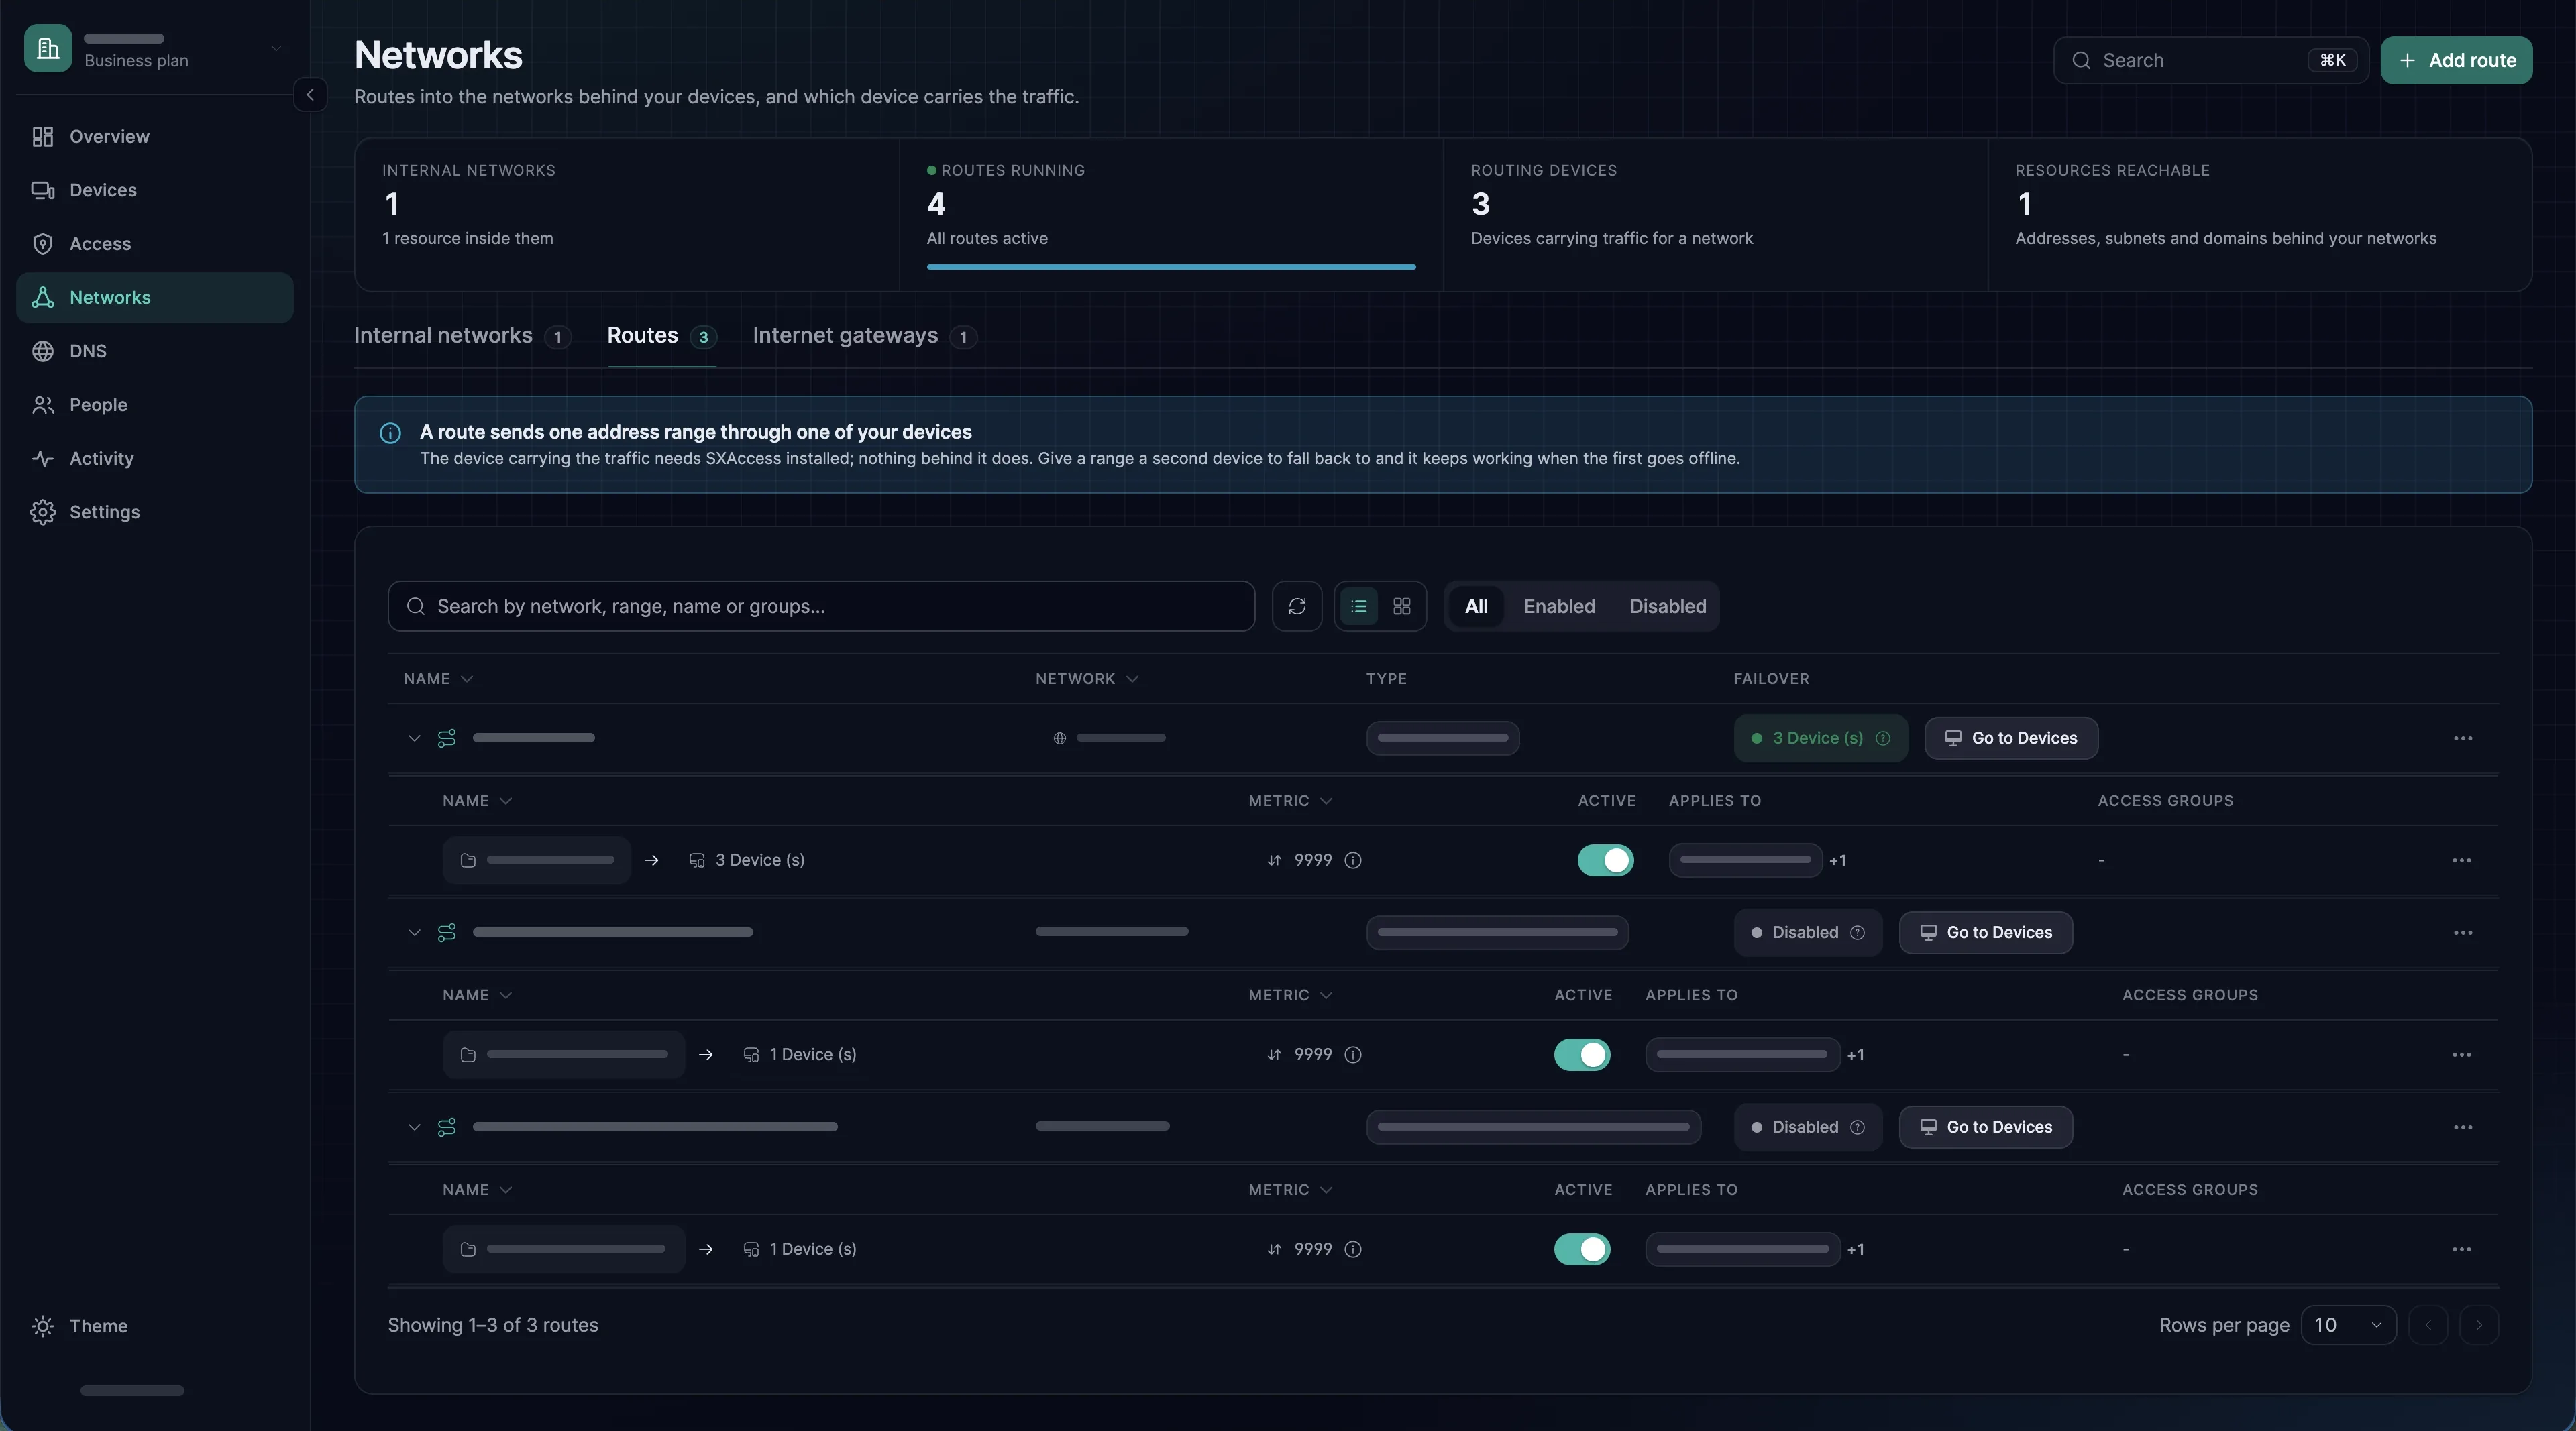The image size is (2576, 1431).
Task: Open more options for first route row
Action: (x=2463, y=738)
